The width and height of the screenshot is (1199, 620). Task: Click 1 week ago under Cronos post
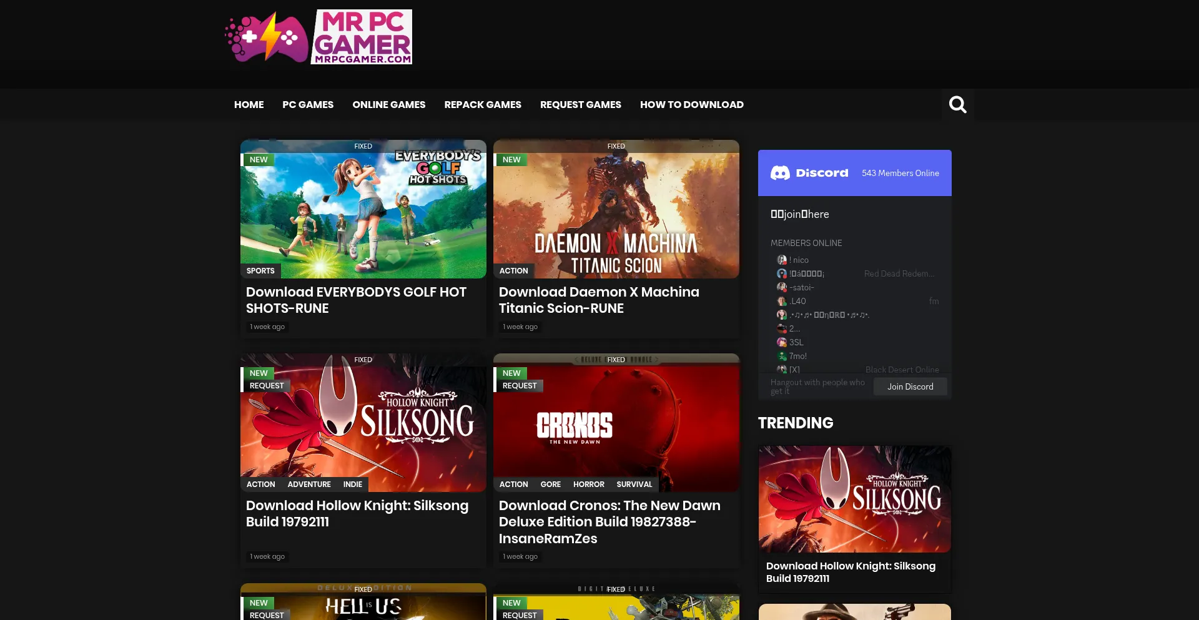point(520,556)
